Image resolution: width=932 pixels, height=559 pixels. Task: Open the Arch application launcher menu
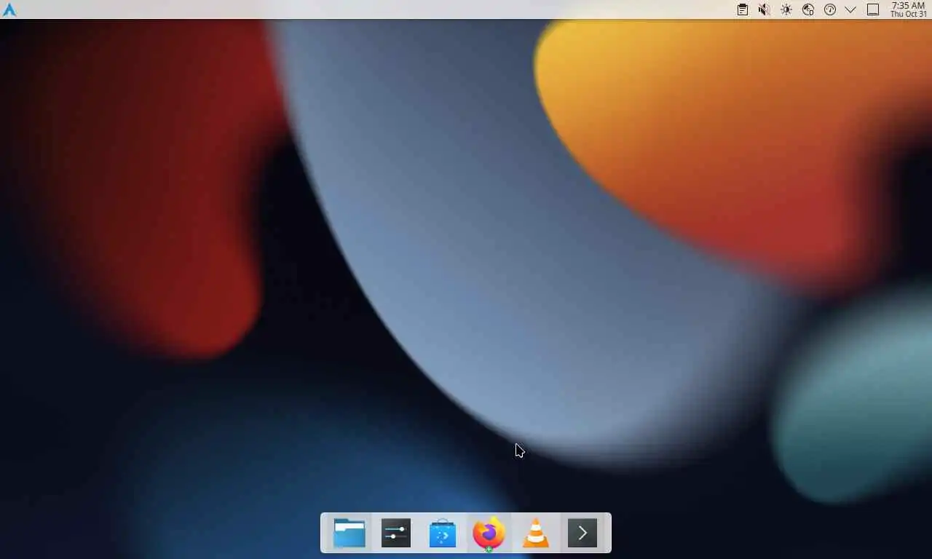(x=9, y=9)
